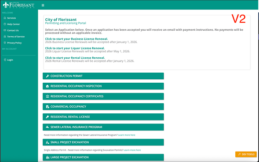
Task: Start the Liquor License Renewal link
Action: tap(75, 48)
